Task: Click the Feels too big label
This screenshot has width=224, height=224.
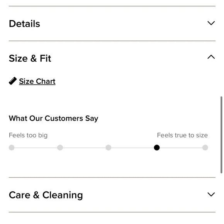Action: tap(28, 135)
